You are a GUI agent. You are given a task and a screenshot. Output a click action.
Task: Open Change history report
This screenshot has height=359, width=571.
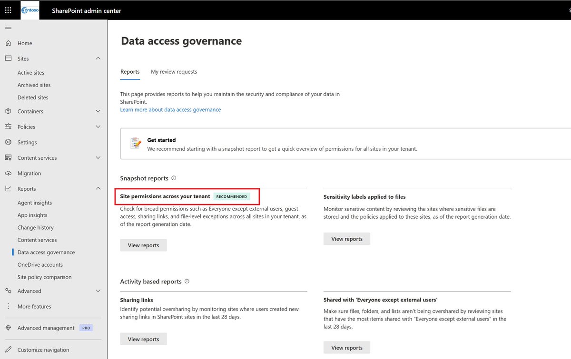[36, 228]
